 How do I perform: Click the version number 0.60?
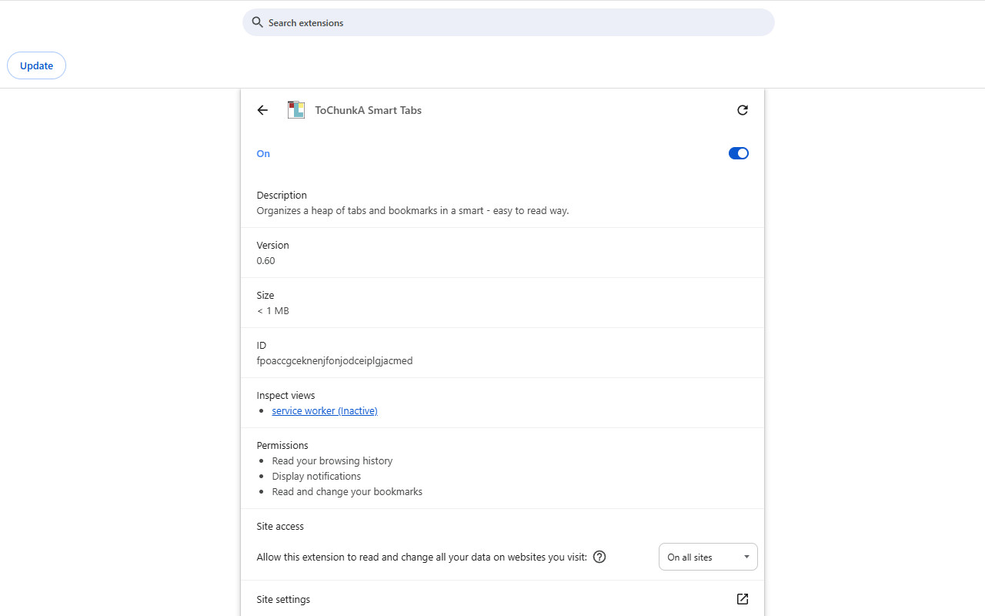[x=265, y=260]
